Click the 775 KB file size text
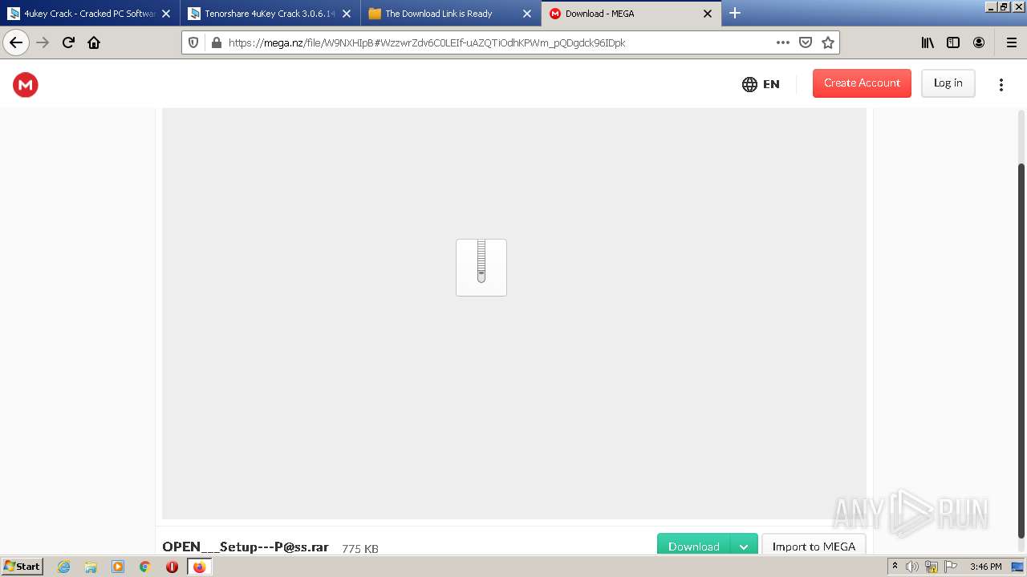 360,549
